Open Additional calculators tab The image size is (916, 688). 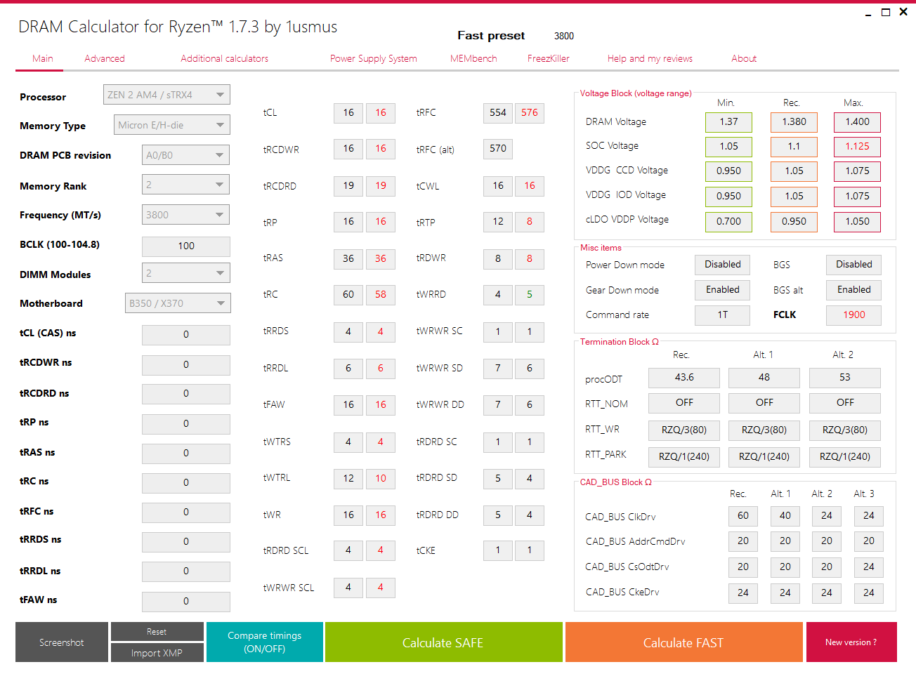click(x=225, y=58)
